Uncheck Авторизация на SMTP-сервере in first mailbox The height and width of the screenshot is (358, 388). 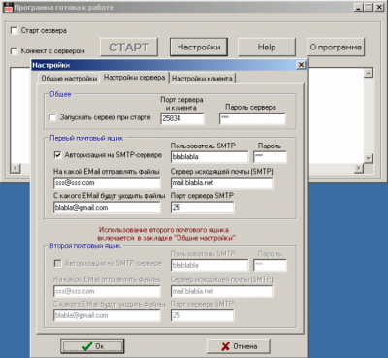57,155
